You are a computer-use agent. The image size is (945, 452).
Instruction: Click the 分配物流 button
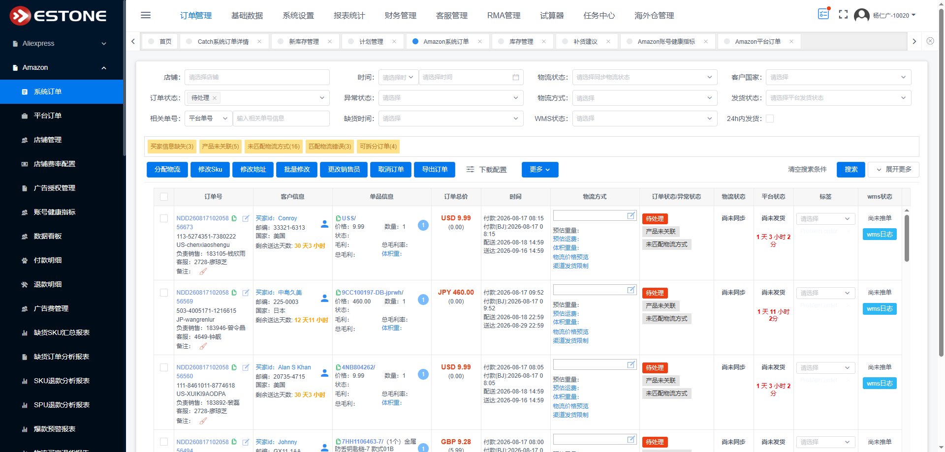(x=167, y=169)
